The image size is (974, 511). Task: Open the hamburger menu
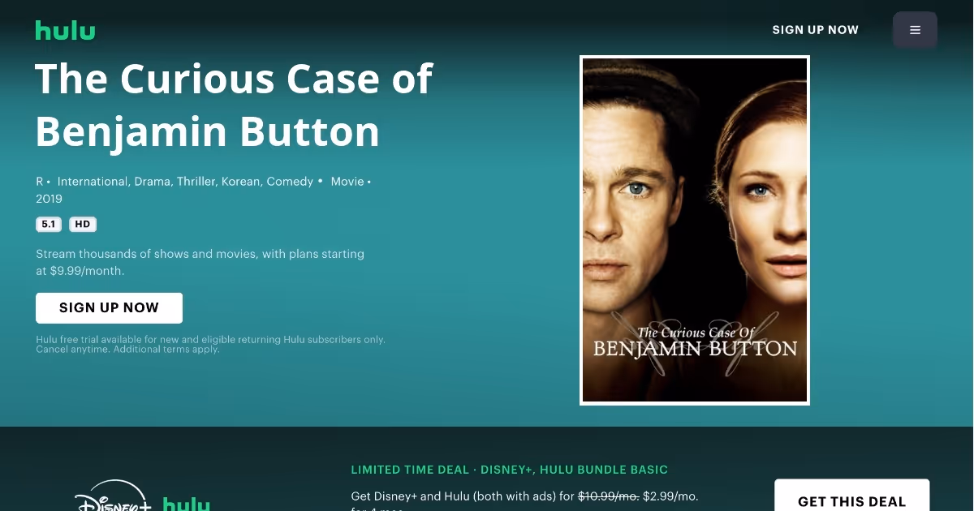915,30
